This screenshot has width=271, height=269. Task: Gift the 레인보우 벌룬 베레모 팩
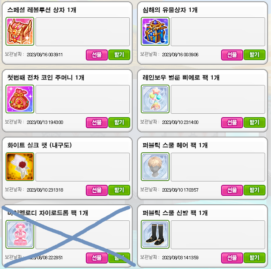coord(232,122)
